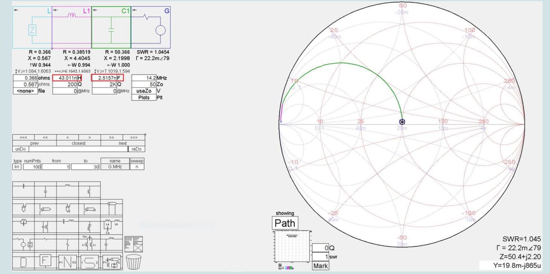This screenshot has height=274, width=550.
Task: Toggle the lin sweep type
Action: click(16, 167)
